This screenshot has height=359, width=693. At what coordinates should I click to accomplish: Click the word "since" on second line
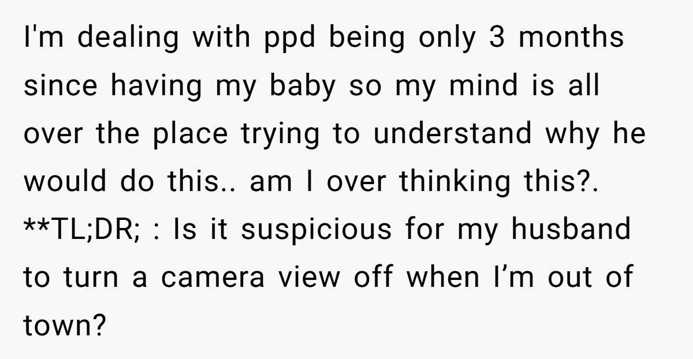click(x=62, y=86)
